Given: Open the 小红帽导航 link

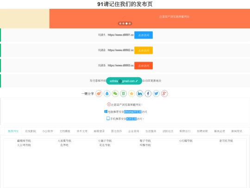Looking at the screenshot, I should pos(186,141).
